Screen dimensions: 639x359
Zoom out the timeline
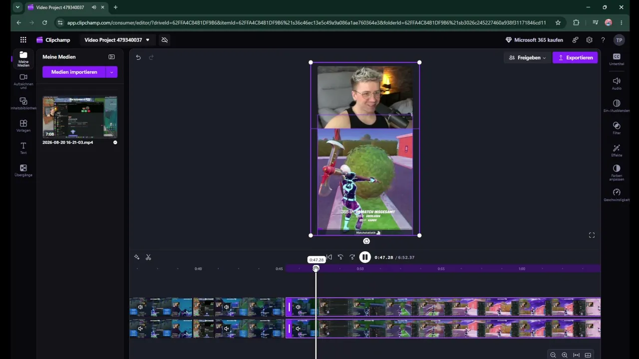tap(553, 355)
